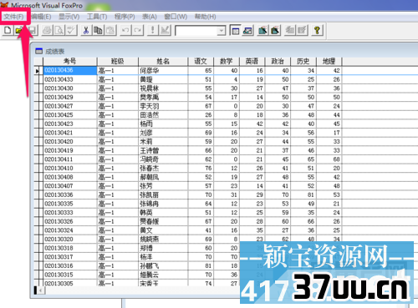Open the 帮助(H) menu
The width and height of the screenshot is (418, 308).
[x=205, y=17]
